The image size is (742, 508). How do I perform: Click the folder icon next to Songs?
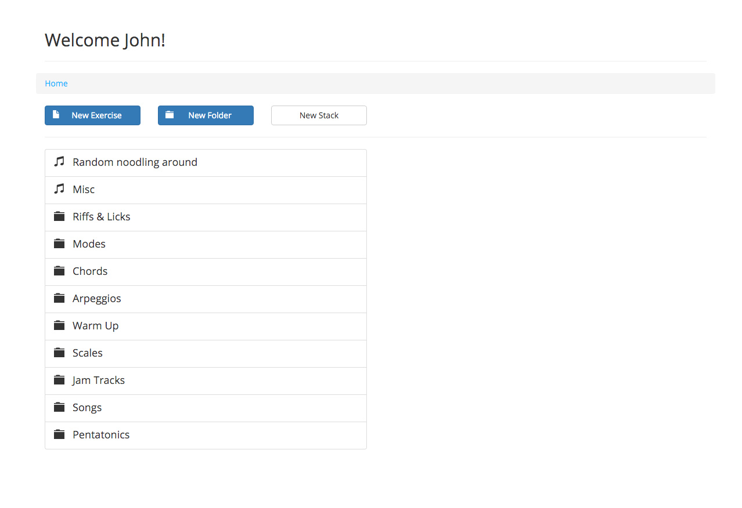tap(59, 407)
